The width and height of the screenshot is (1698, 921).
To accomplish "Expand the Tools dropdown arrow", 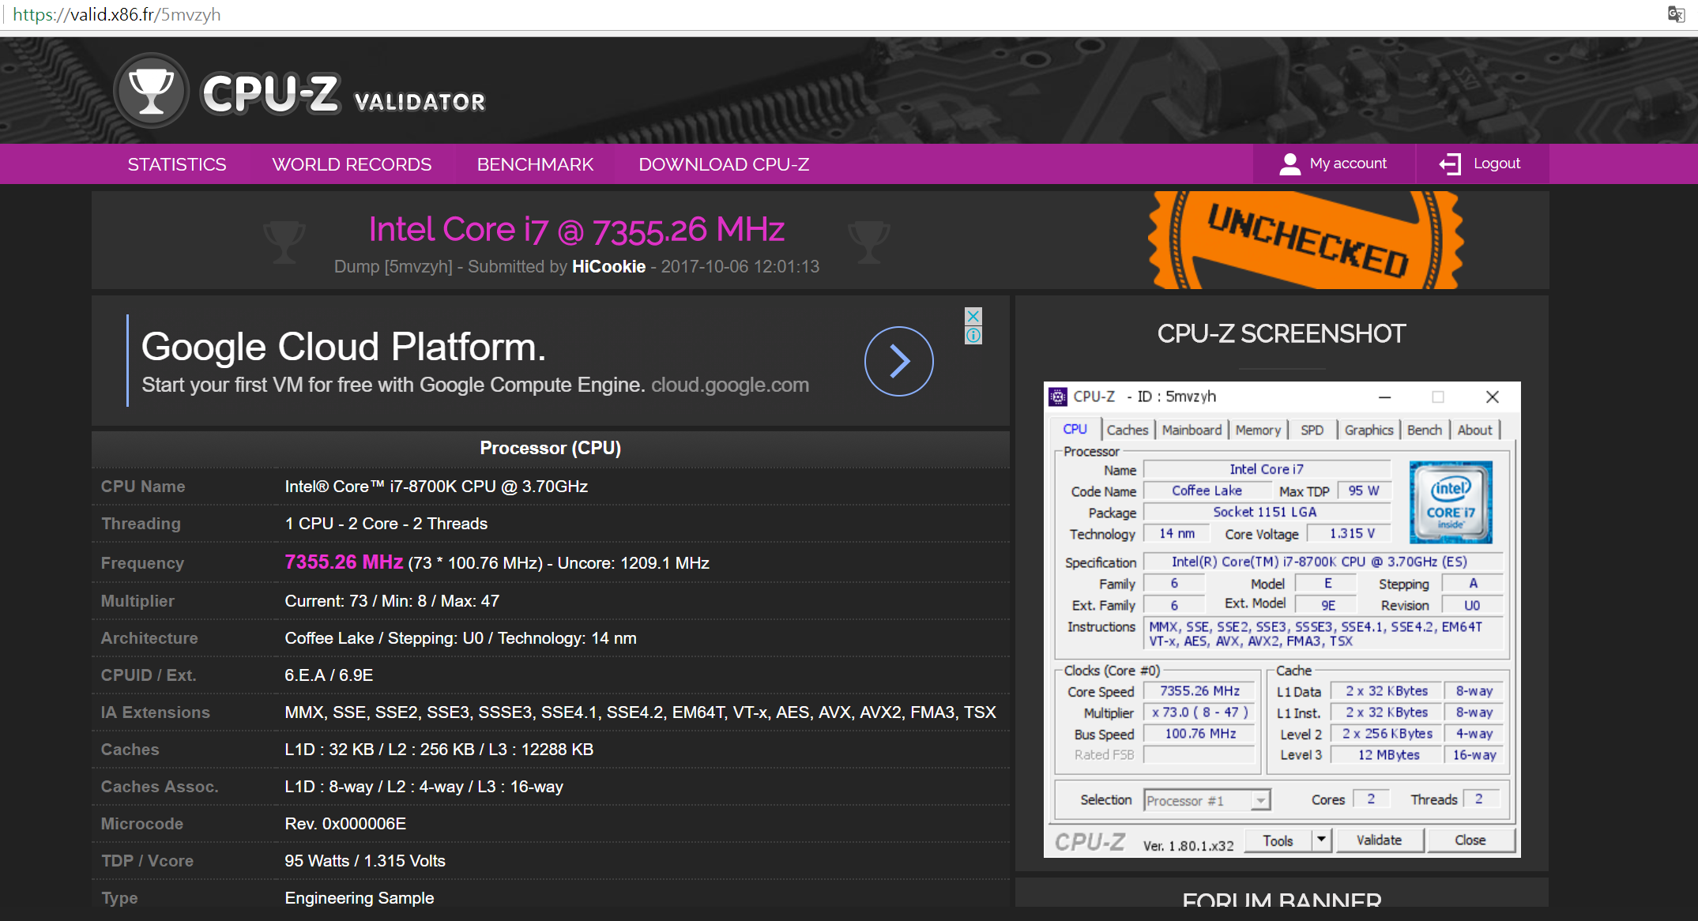I will (x=1321, y=840).
